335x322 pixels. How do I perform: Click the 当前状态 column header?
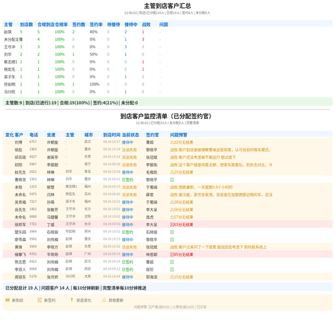[131, 135]
